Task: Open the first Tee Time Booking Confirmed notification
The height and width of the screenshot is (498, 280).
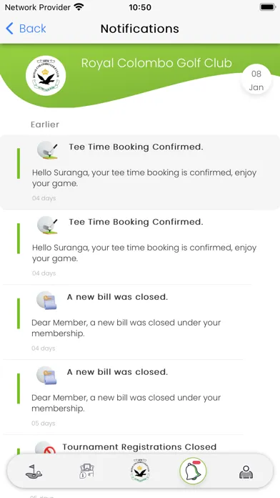Action: click(x=140, y=172)
